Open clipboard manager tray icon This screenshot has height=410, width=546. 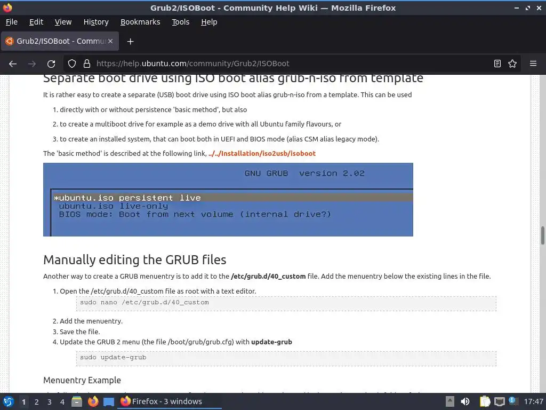(485, 401)
